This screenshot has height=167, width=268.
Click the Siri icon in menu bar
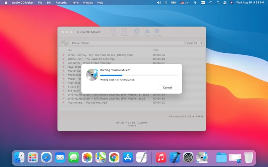231,3
